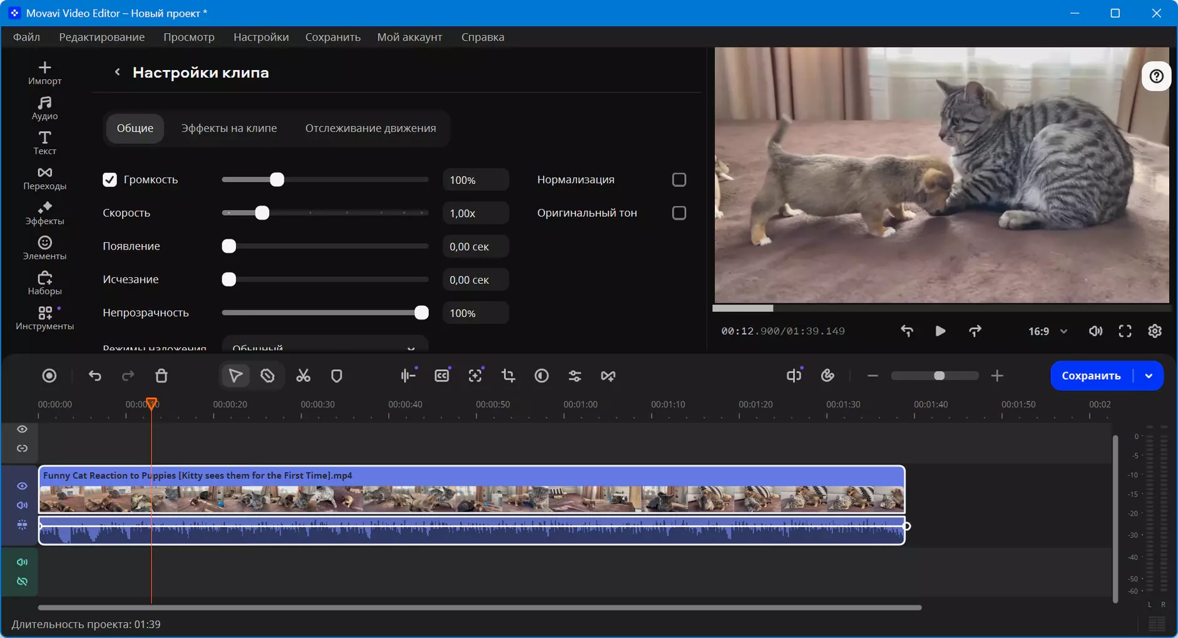The image size is (1178, 638).
Task: Expand the blending mode Обычный dropdown
Action: click(325, 345)
